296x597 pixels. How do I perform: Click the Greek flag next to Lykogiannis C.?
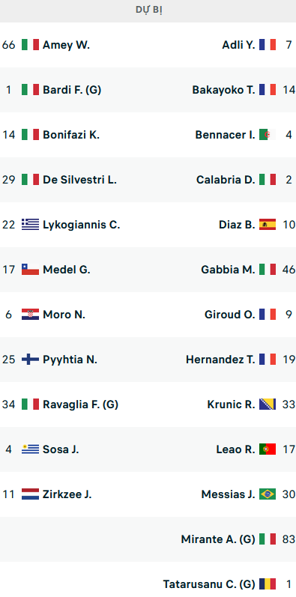[30, 225]
